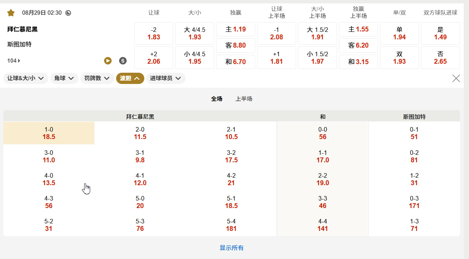Select correct score 2-1 at 10.5

(x=231, y=133)
